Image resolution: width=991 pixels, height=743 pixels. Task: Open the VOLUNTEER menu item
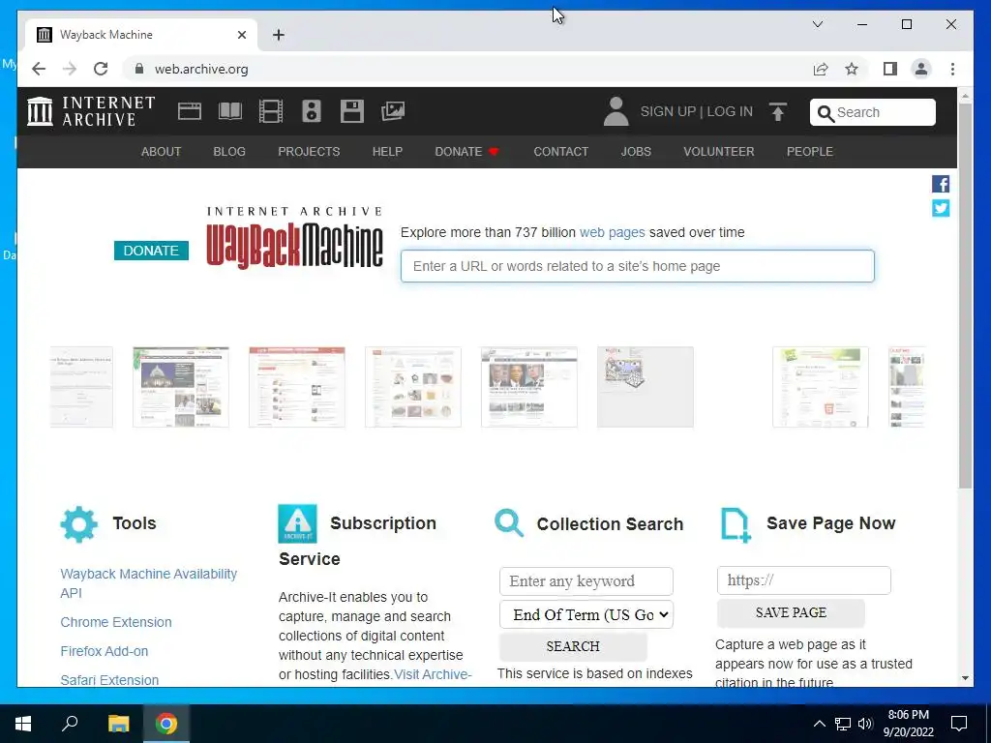coord(719,152)
